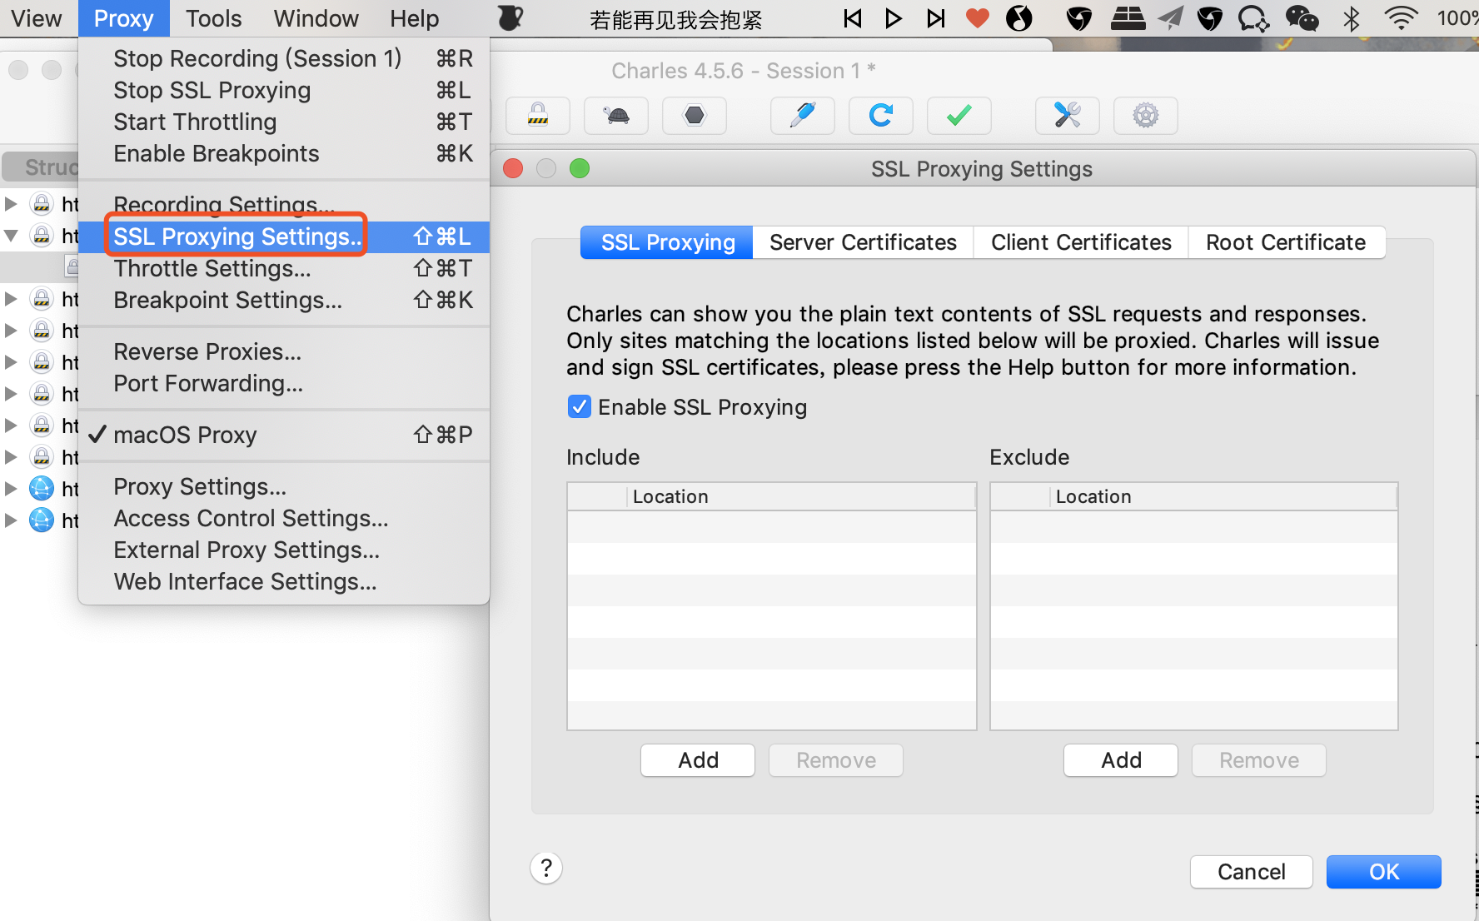
Task: Click the first empty Include list row
Action: point(772,527)
